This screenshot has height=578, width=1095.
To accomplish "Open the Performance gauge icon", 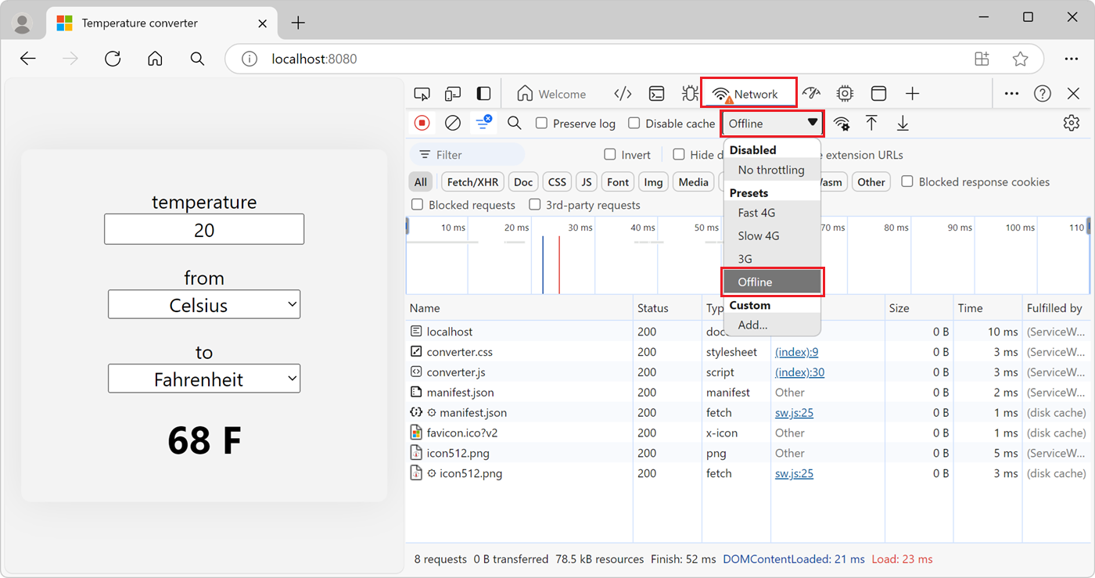I will [811, 94].
